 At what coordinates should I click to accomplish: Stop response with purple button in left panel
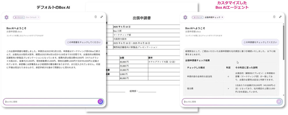click(101, 102)
